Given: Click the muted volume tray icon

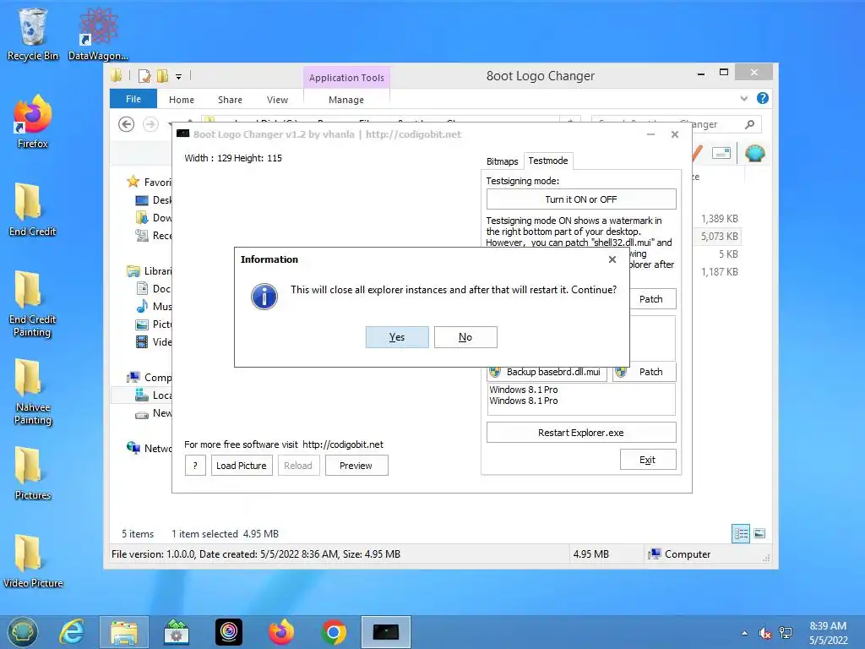Looking at the screenshot, I should 764,633.
